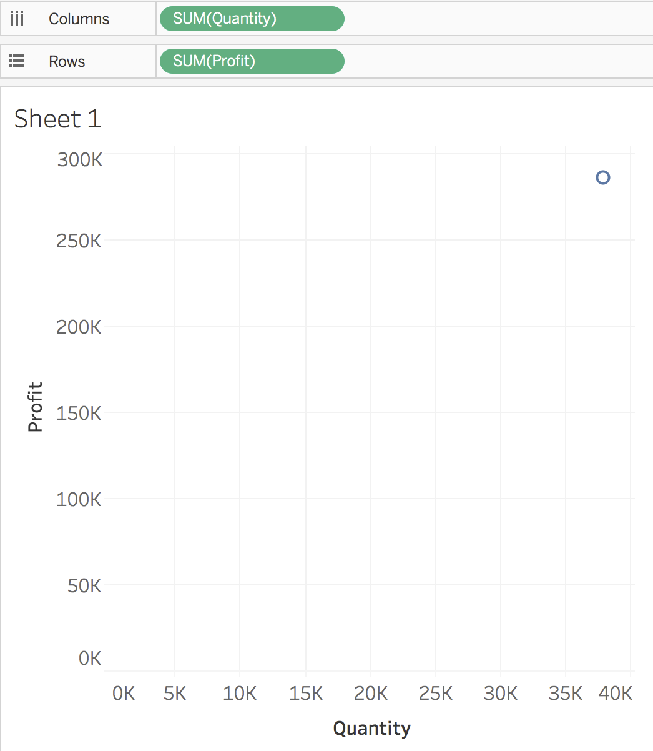
Task: Click the 150K gridline label
Action: pos(78,412)
